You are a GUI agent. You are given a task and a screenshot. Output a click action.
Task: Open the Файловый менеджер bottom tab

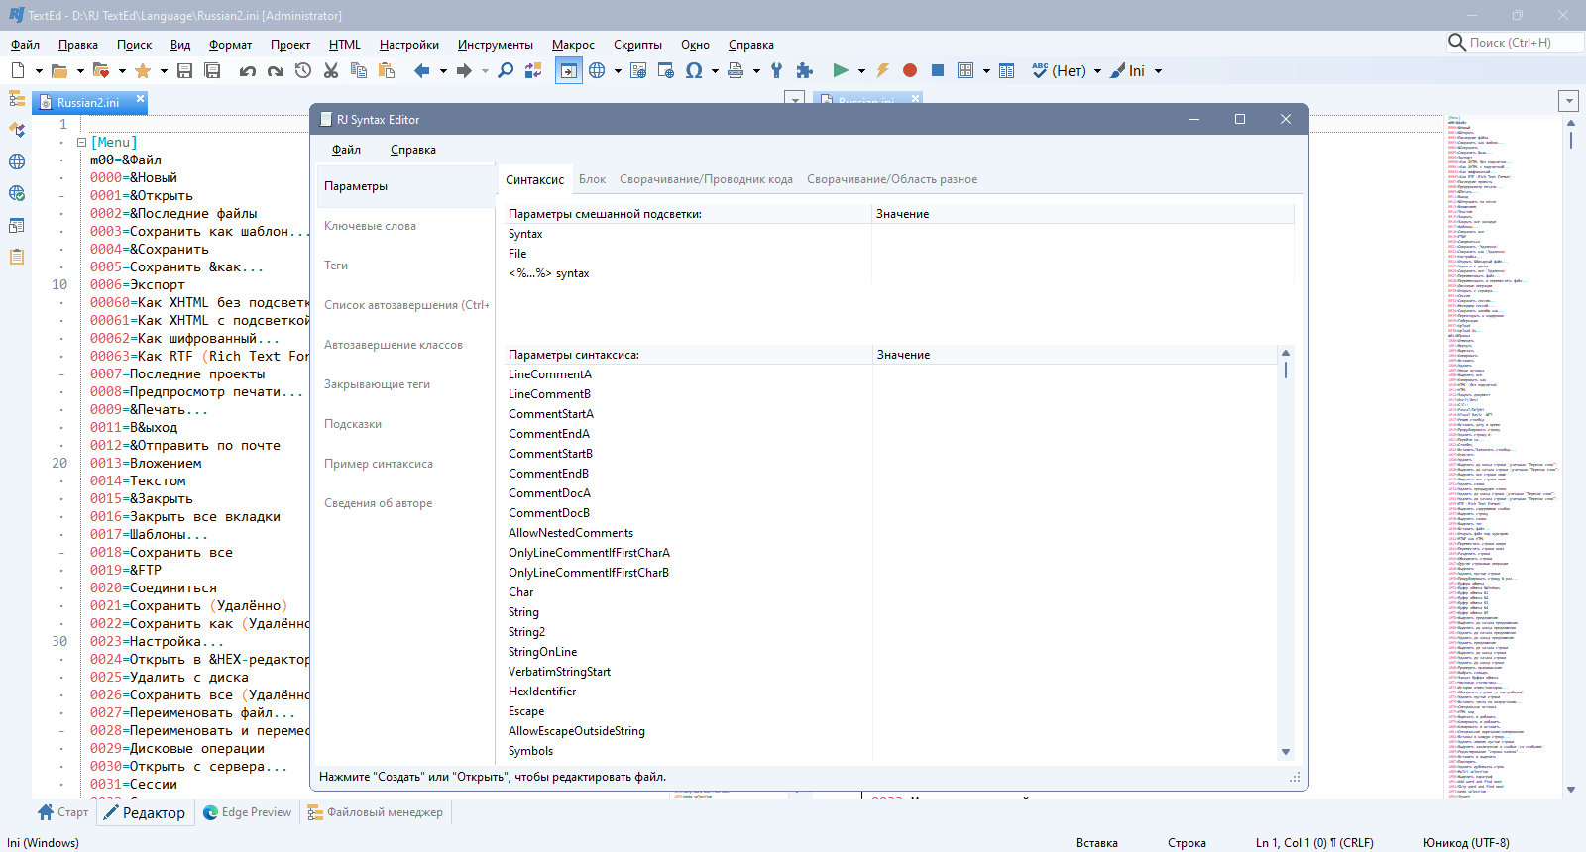375,812
